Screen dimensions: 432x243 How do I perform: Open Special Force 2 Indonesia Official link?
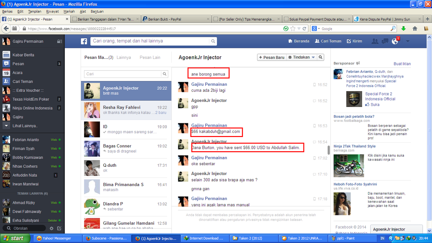tap(380, 97)
